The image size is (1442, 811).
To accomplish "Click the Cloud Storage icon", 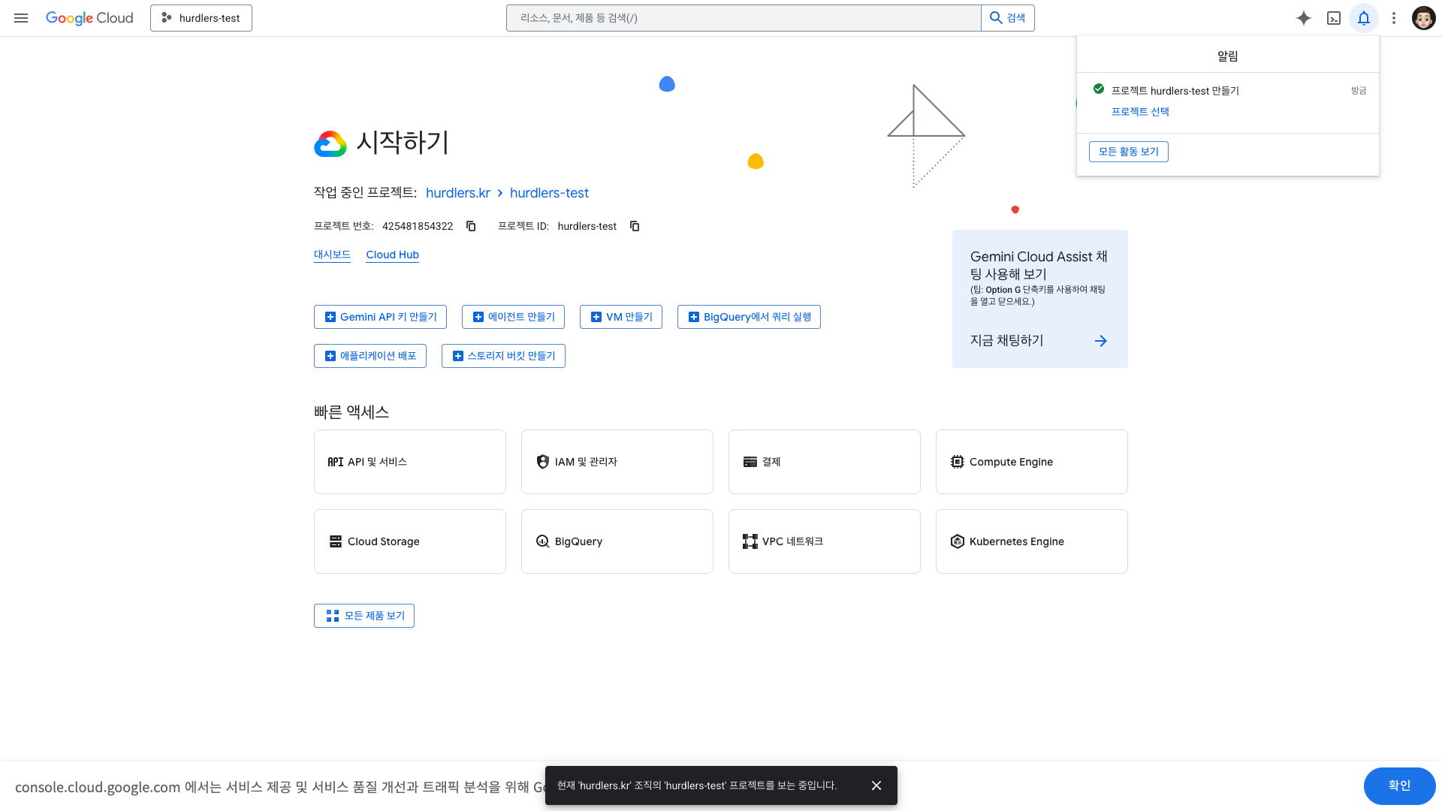I will pyautogui.click(x=336, y=541).
